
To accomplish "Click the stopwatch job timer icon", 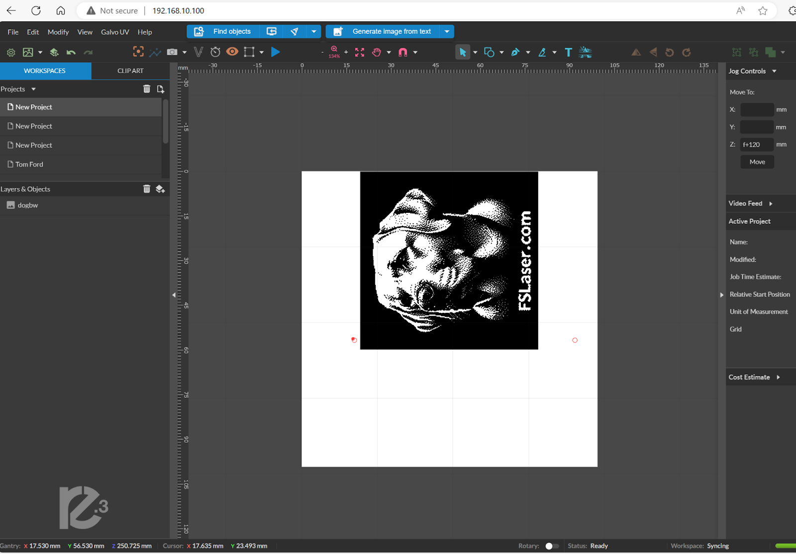I will 215,52.
